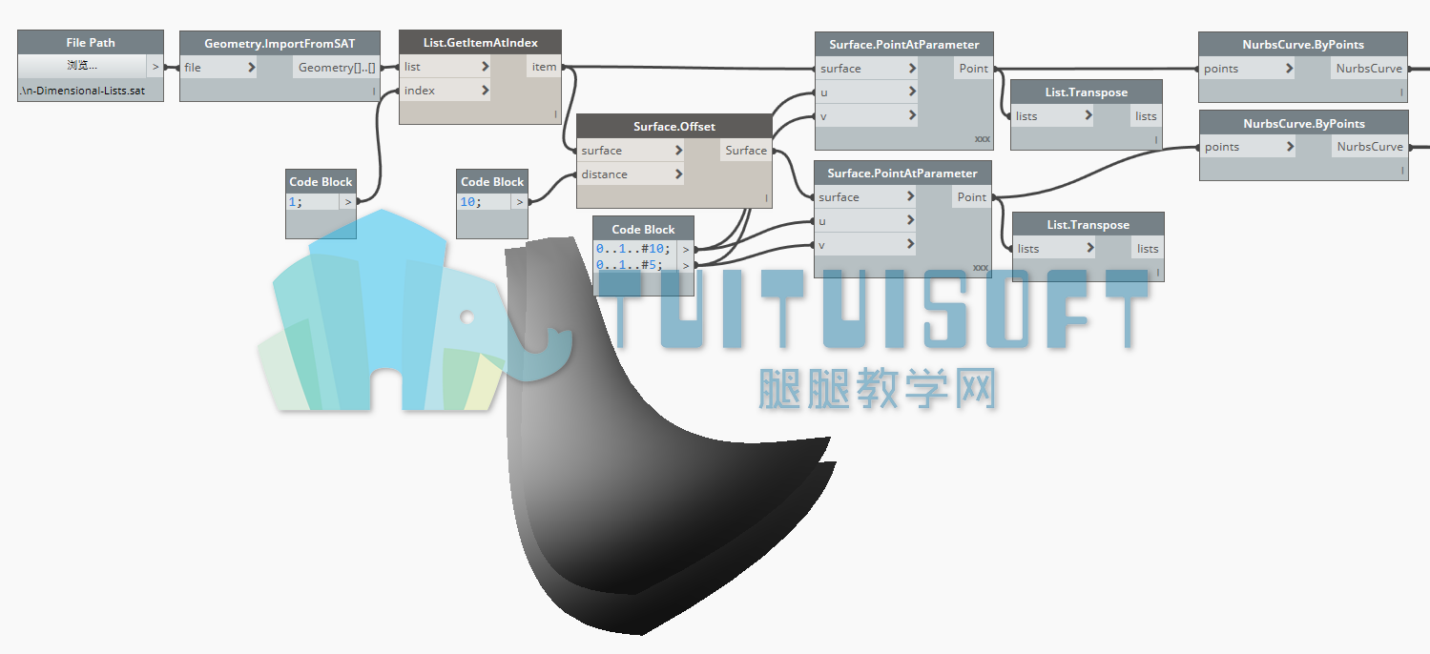This screenshot has height=654, width=1430.
Task: Click the index input port of List.GetItemAtIndex
Action: (x=446, y=91)
